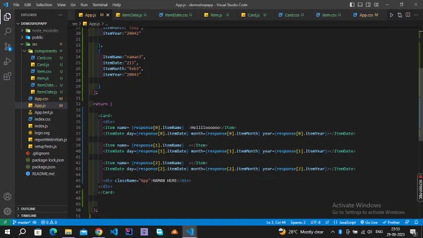This screenshot has height=238, width=423.
Task: Run the code using play icon
Action: [391, 15]
